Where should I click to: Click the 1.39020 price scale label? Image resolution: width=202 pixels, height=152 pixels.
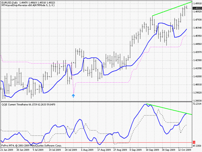pyautogui.click(x=197, y=93)
